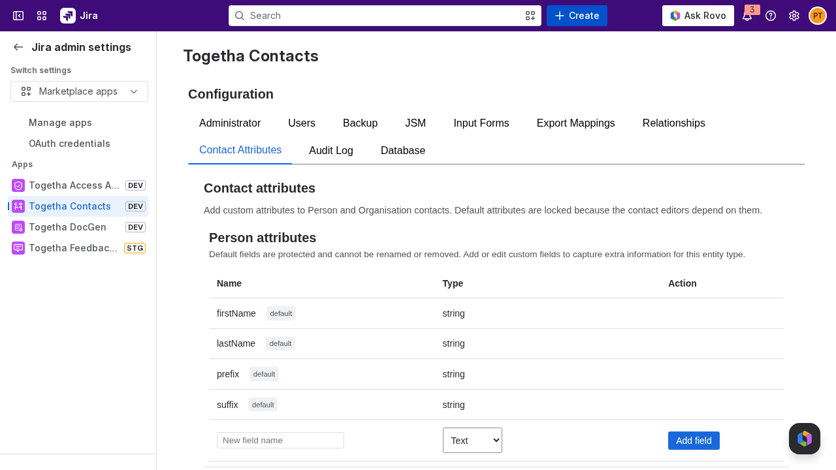
Task: Click the Add field button
Action: point(694,441)
